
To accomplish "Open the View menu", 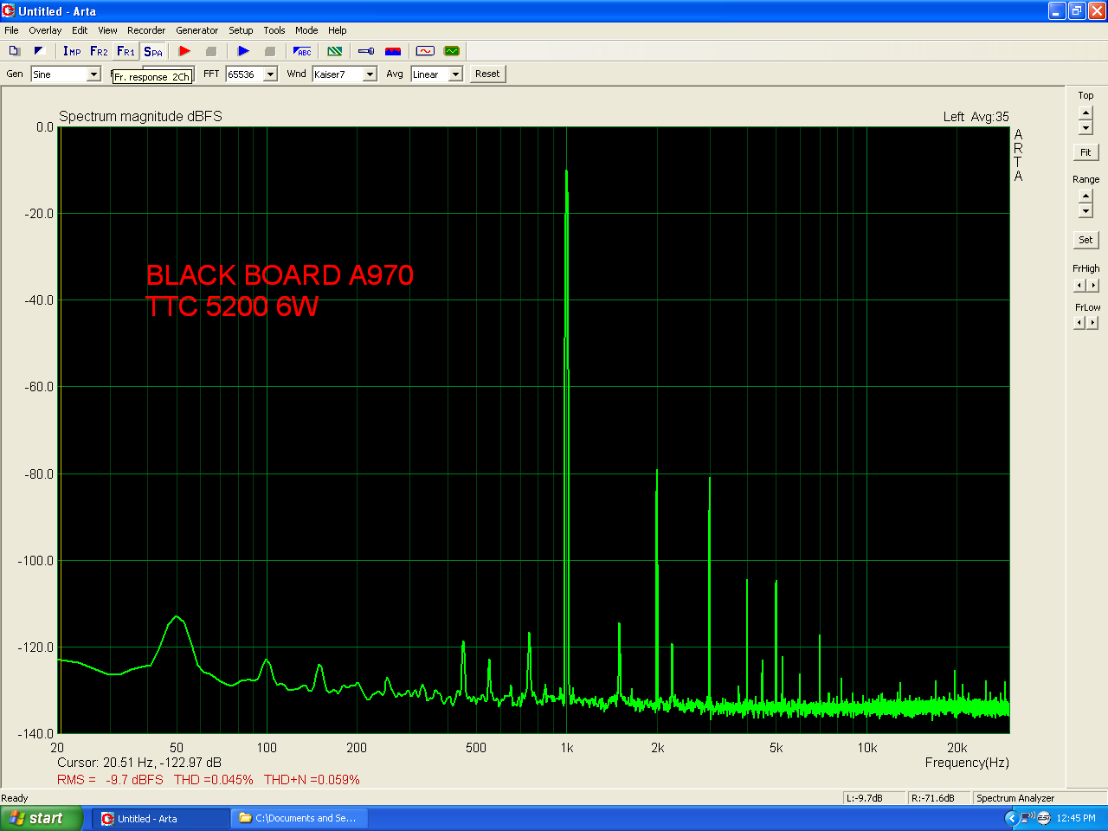I will click(x=107, y=30).
